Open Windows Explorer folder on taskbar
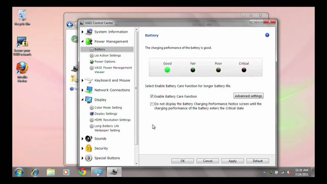 coord(51,172)
